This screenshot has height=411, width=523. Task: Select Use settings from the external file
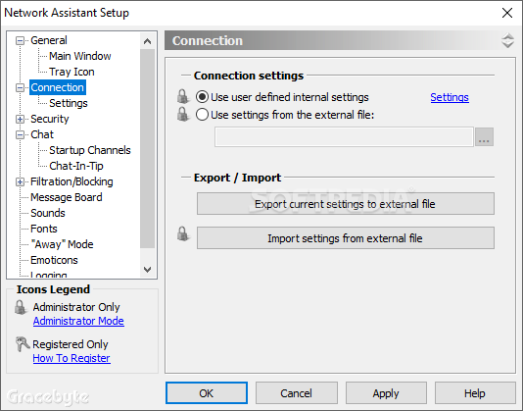[202, 115]
